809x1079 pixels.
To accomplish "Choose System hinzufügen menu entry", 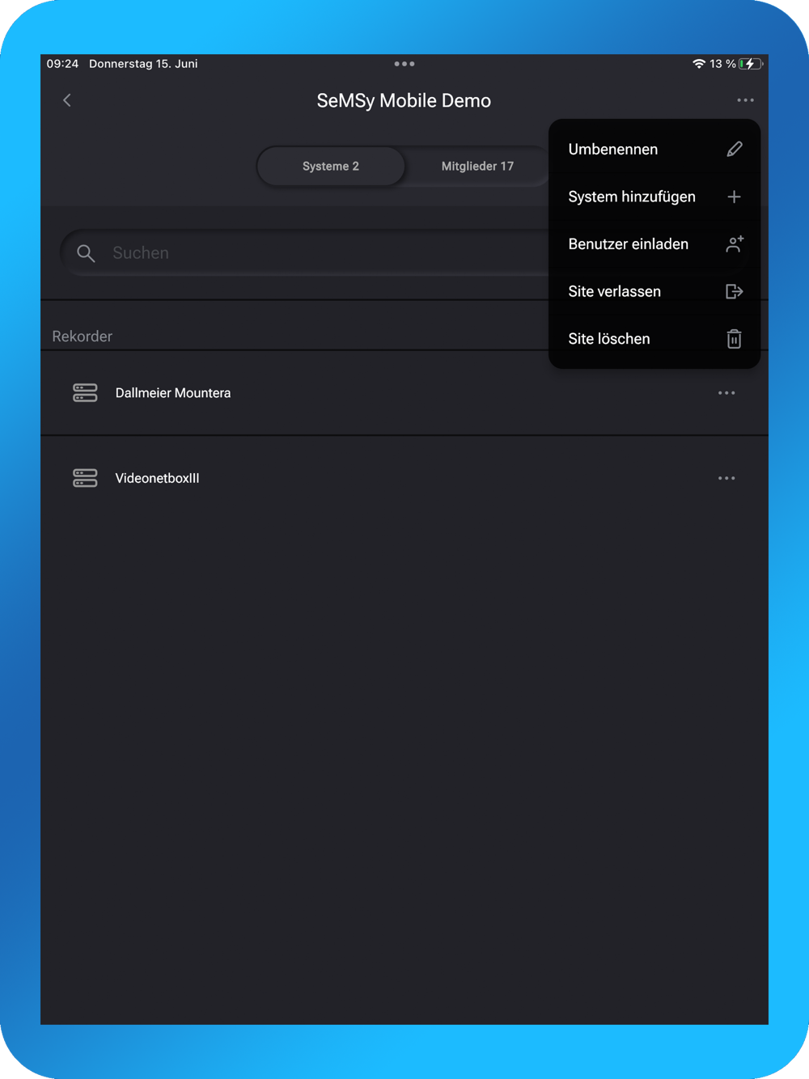I will [654, 197].
